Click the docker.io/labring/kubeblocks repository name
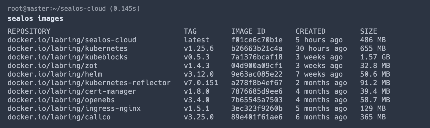Image resolution: width=430 pixels, height=128 pixels. 67,57
